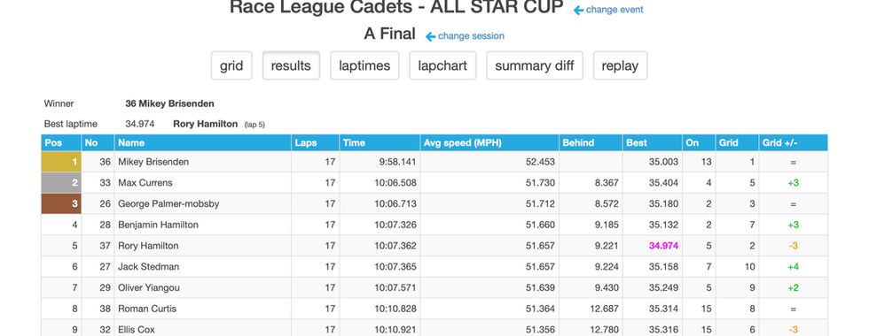This screenshot has height=336, width=869.
Task: Click the blue arrow beside change session
Action: tap(431, 36)
